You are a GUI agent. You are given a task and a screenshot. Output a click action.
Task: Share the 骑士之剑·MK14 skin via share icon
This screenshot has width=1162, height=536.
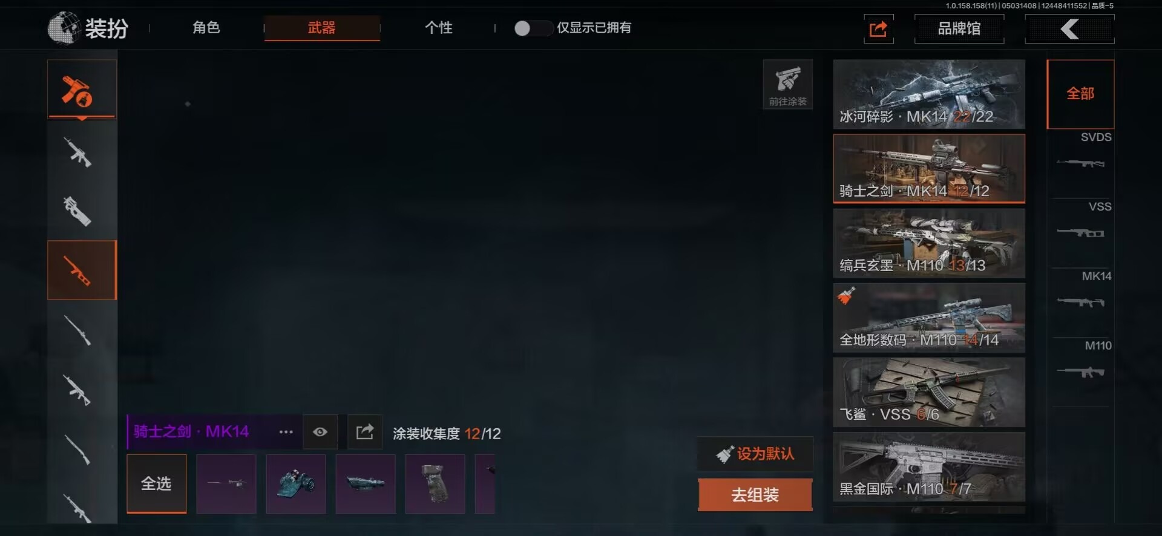pos(365,431)
